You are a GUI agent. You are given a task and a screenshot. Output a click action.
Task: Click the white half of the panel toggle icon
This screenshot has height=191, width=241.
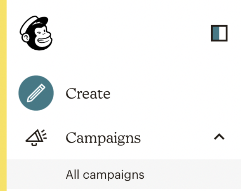tap(223, 33)
